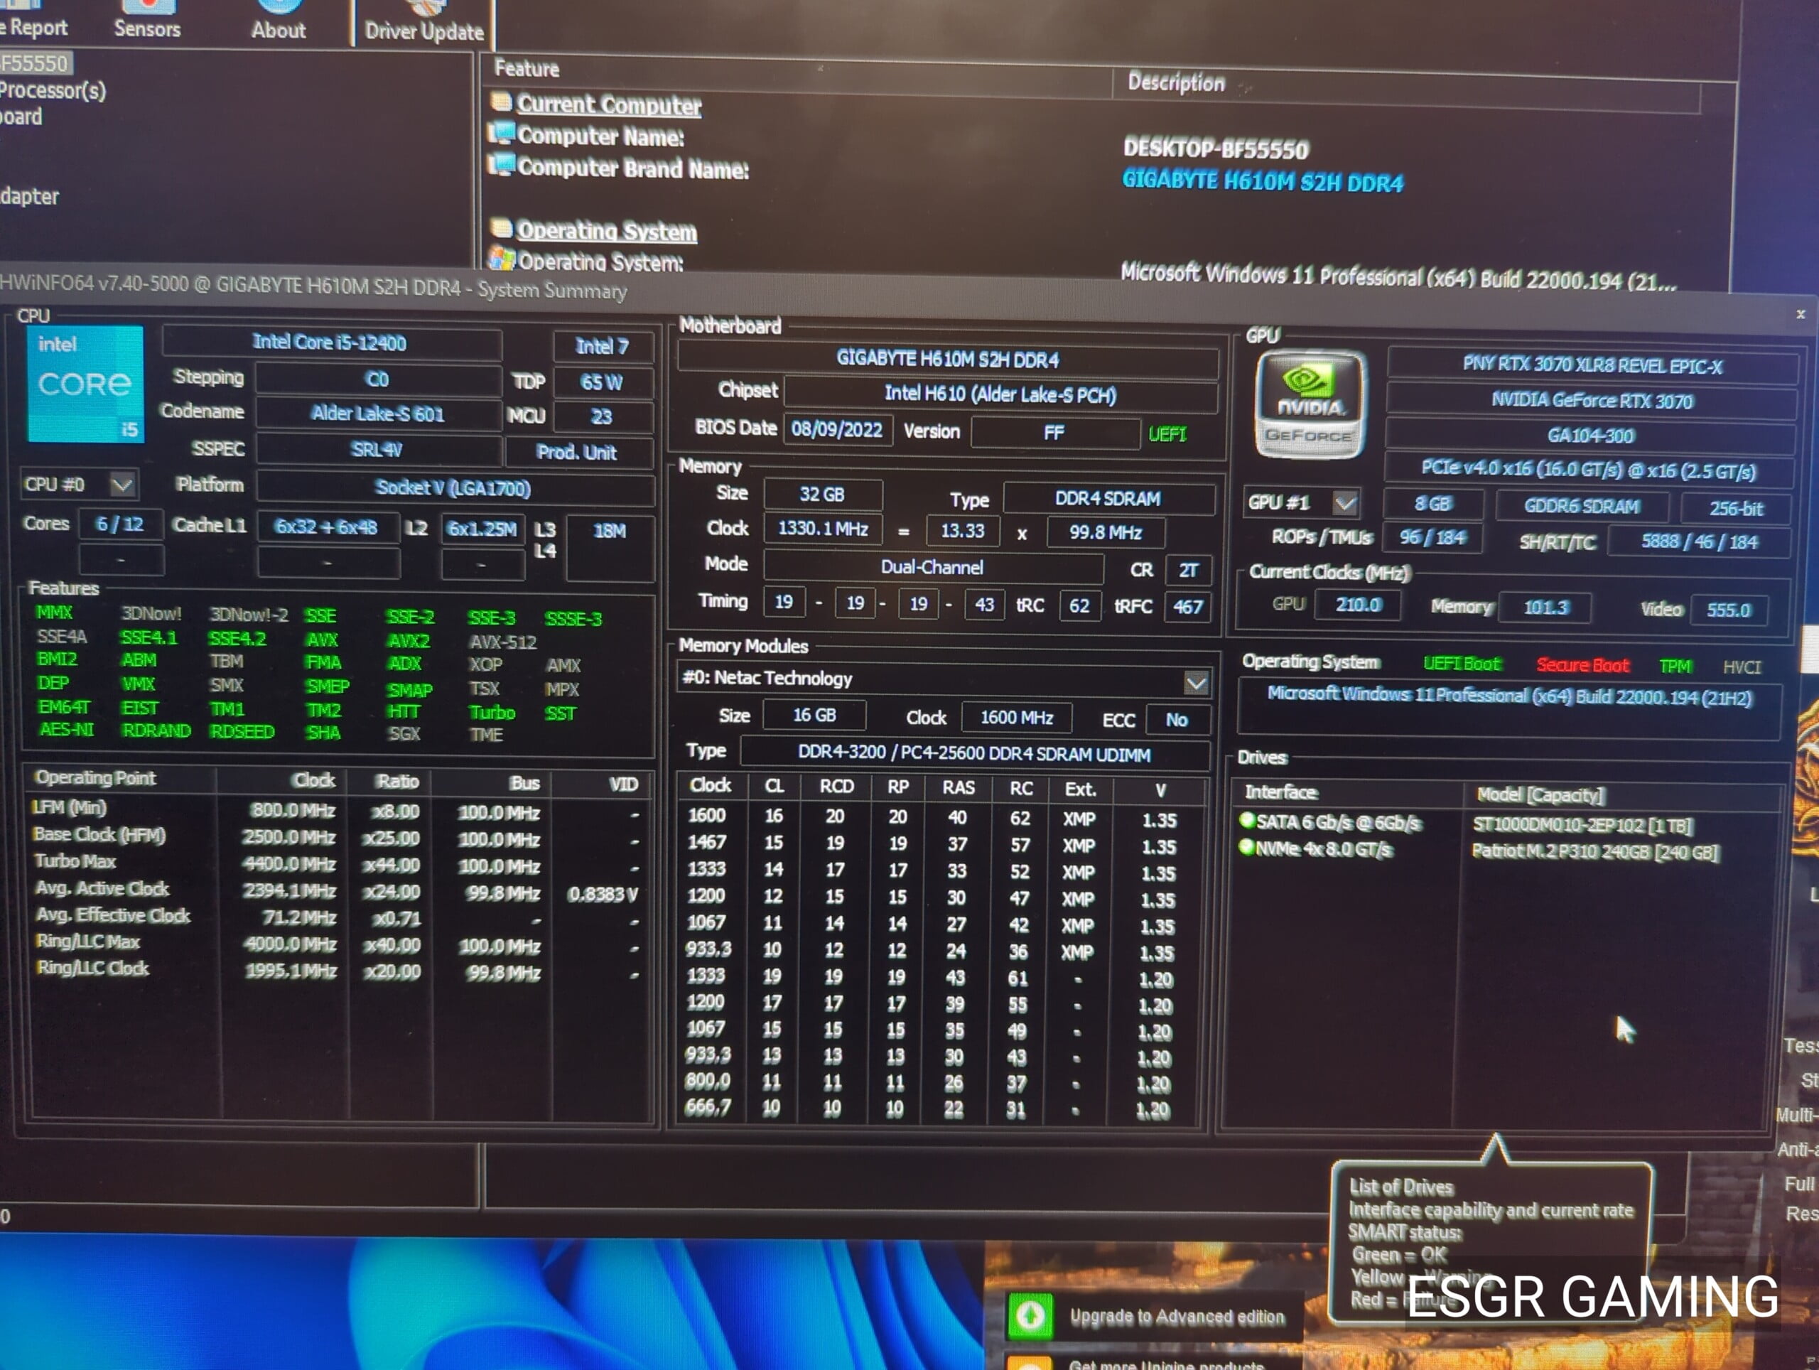This screenshot has height=1370, width=1819.
Task: Click the 0.8383 V VID value
Action: [x=602, y=894]
